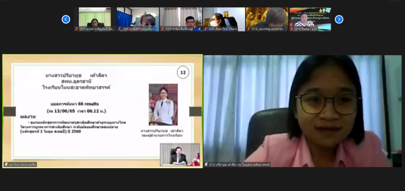
Task: Click the muted mic icon on participant 016
Action: (248, 29)
